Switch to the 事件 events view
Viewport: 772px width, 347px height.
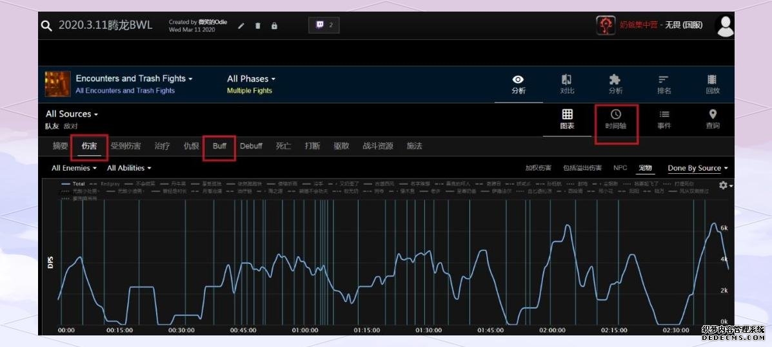point(664,119)
